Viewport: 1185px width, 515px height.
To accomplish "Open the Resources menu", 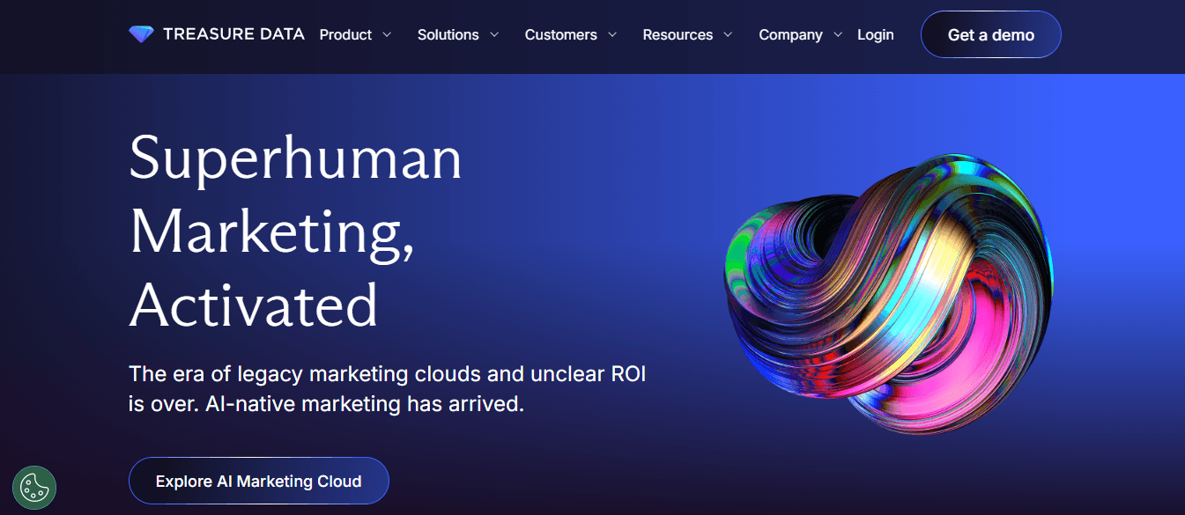I will (x=678, y=35).
